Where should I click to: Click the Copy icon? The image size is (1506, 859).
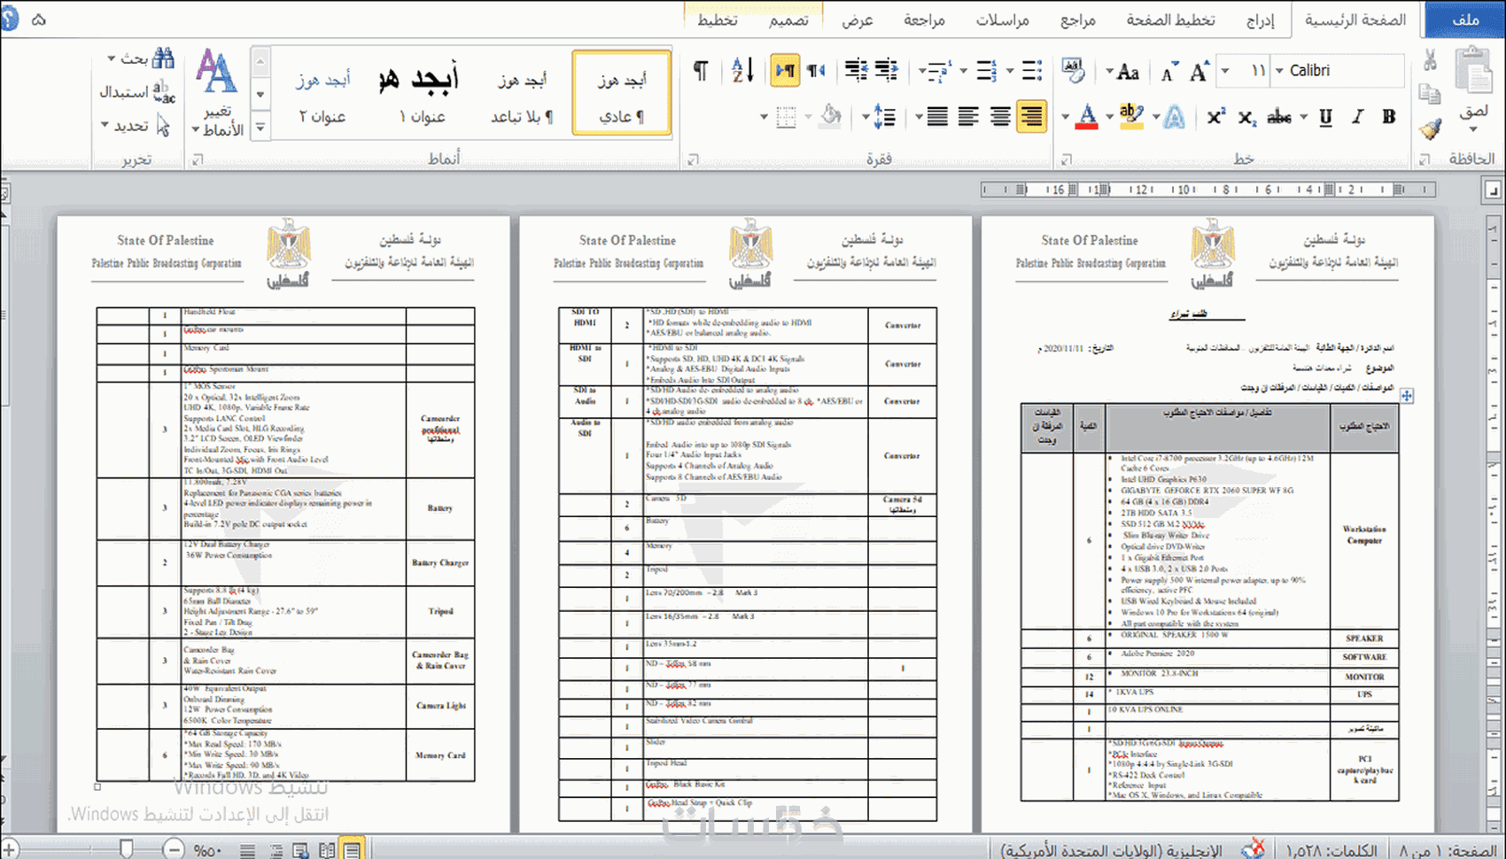(1430, 94)
